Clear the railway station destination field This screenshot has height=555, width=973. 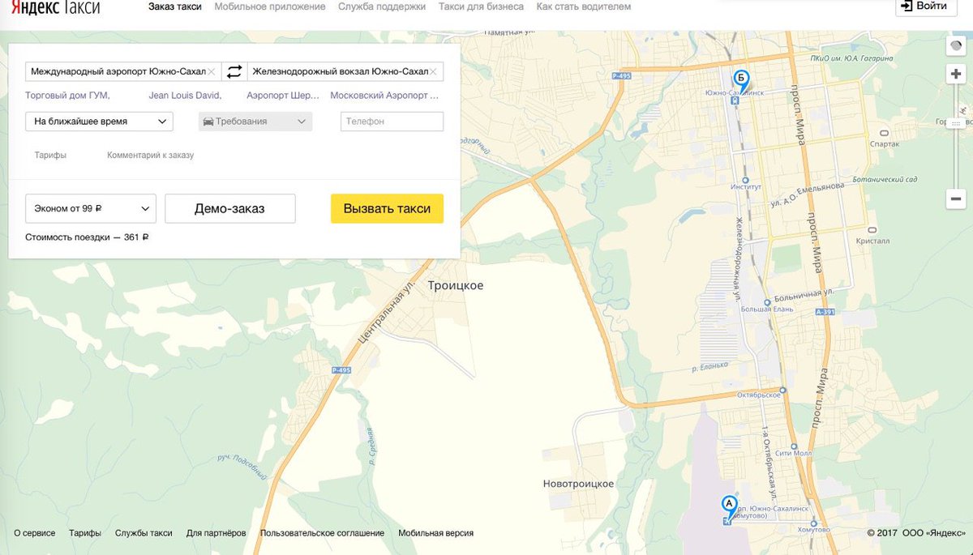434,72
